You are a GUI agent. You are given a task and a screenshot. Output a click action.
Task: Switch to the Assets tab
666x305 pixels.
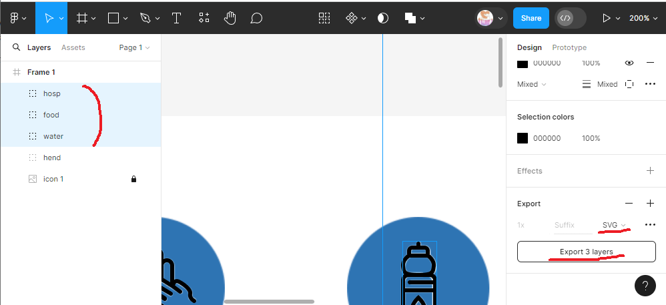[x=73, y=47]
